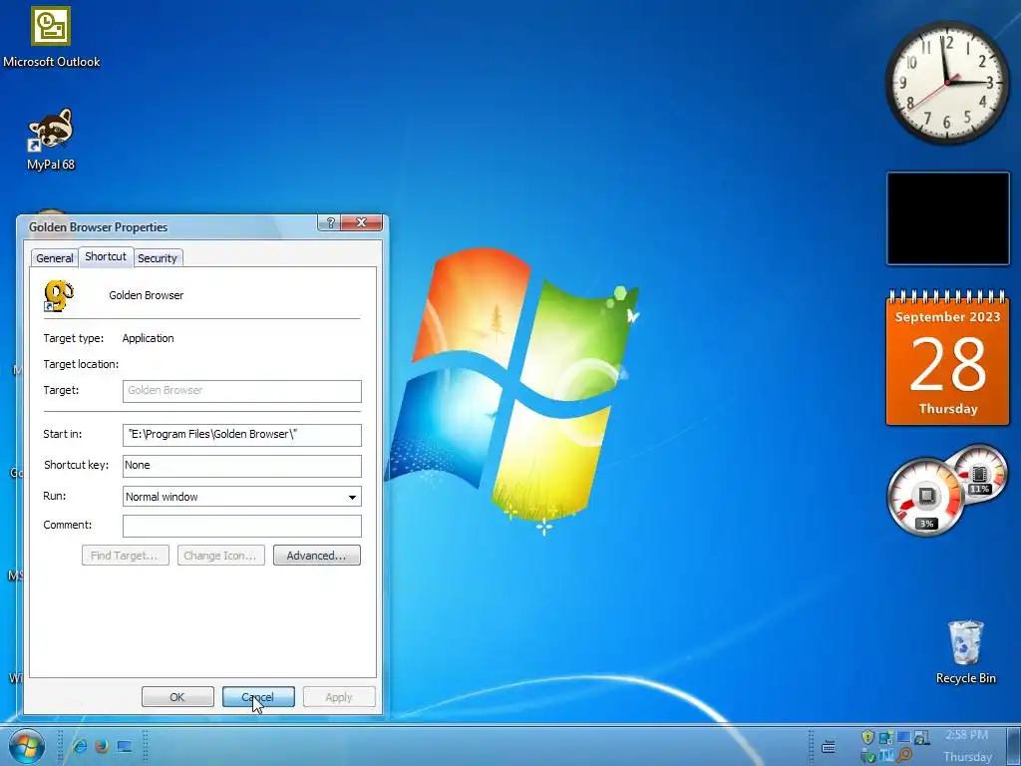Click the Windows flag tray icon
1021x766 pixels.
coord(921,738)
